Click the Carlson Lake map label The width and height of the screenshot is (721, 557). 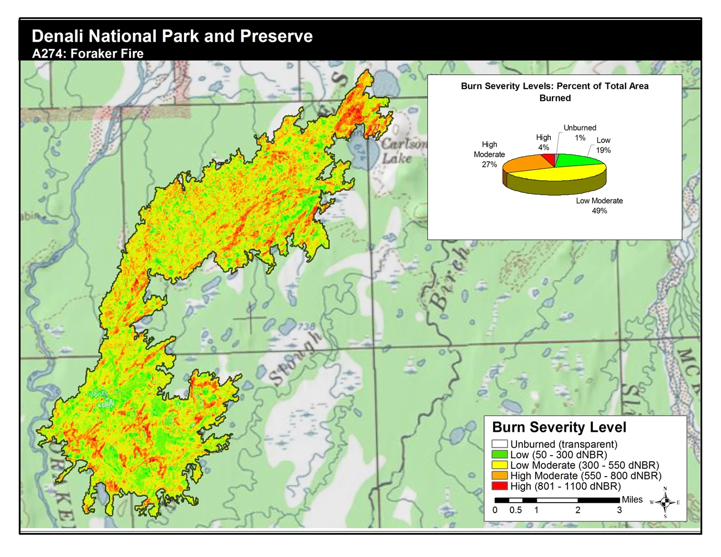point(402,151)
